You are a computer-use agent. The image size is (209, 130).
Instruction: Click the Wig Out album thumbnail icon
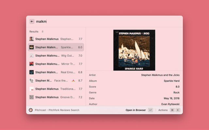[32, 56]
